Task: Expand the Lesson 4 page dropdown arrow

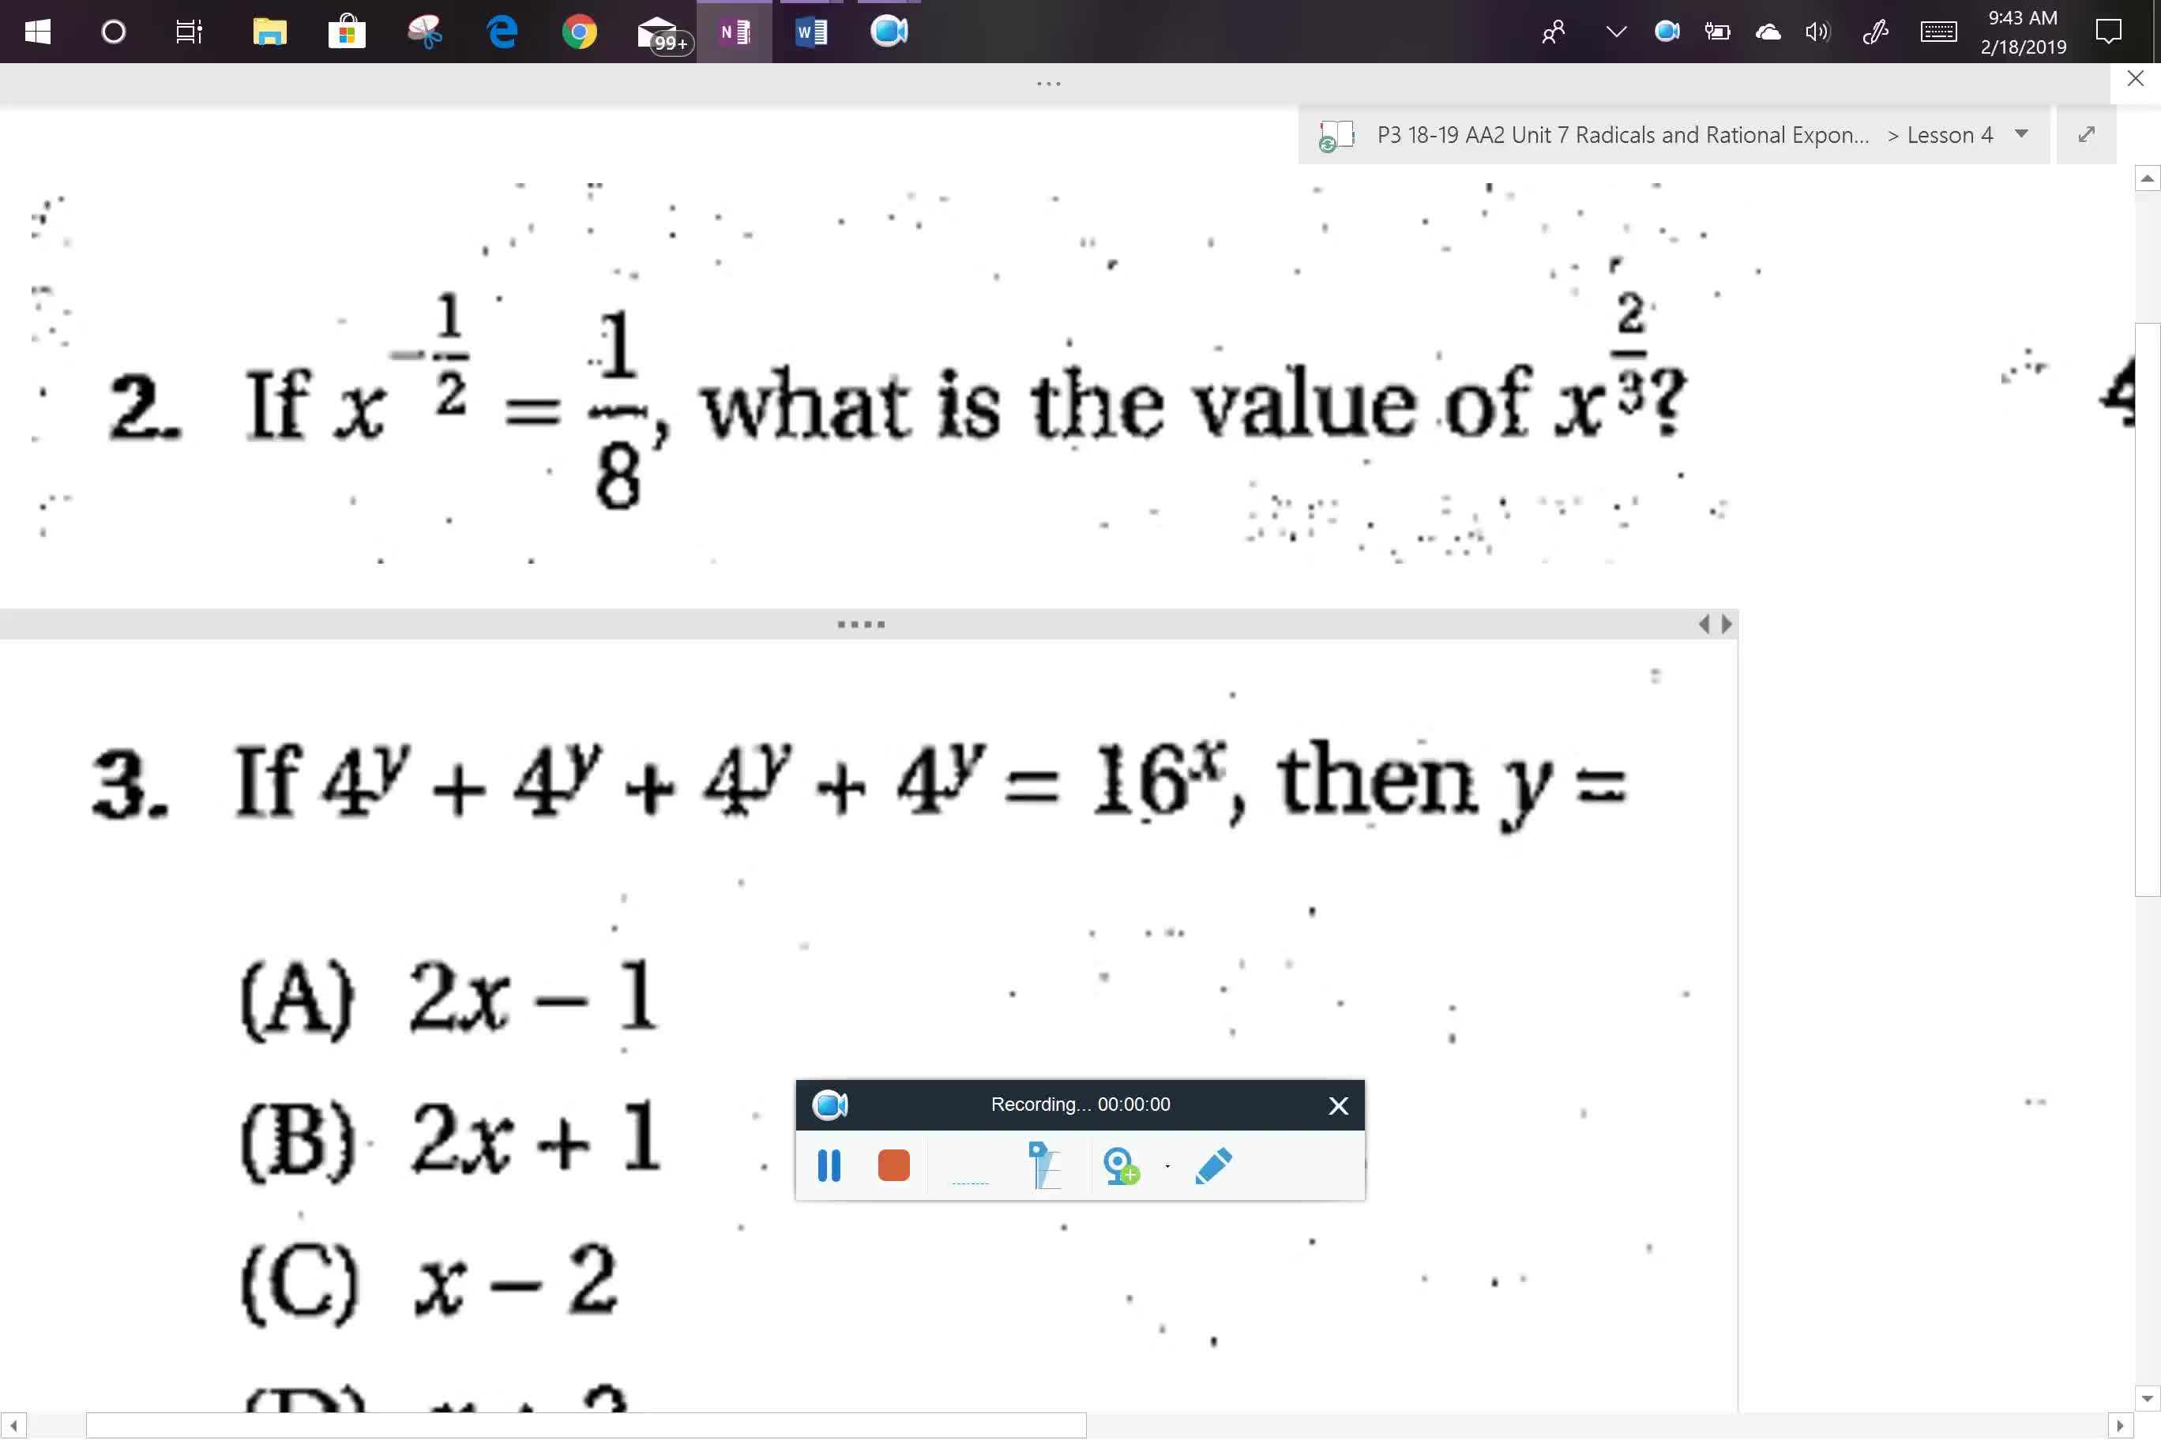Action: 2021,134
